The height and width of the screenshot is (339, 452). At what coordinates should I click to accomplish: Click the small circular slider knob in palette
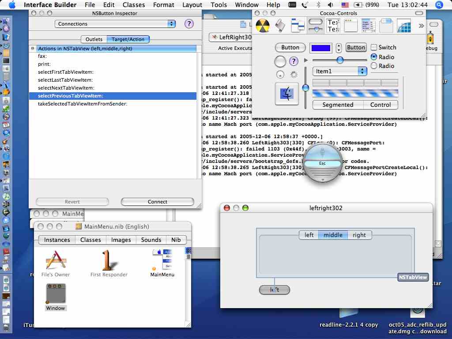coord(280,75)
